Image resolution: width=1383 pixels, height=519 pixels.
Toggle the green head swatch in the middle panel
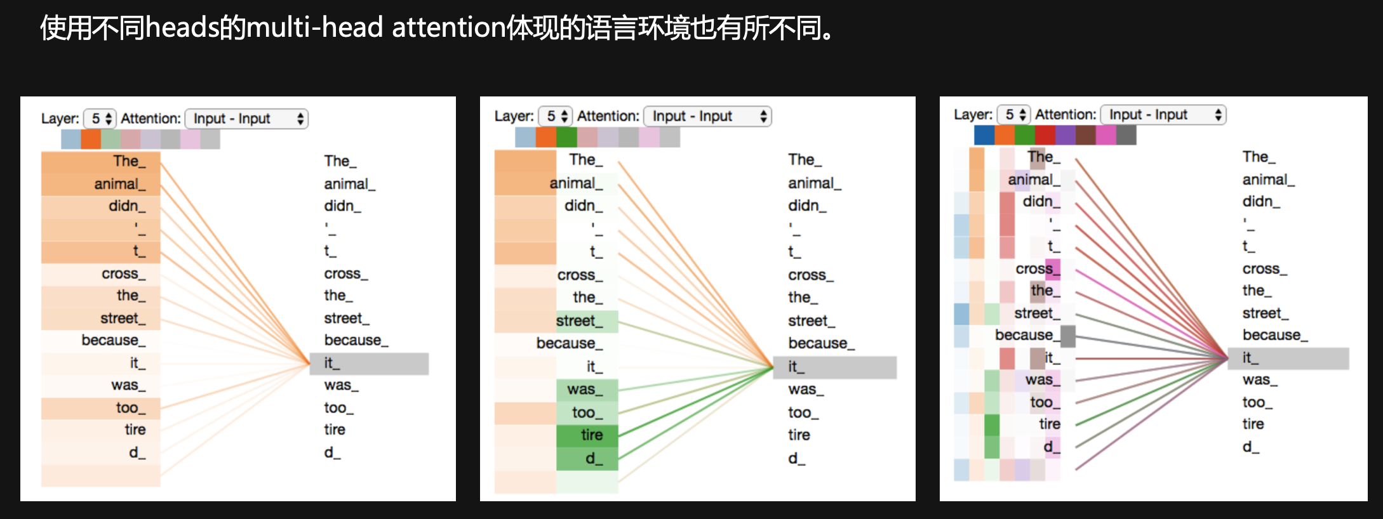click(x=566, y=137)
